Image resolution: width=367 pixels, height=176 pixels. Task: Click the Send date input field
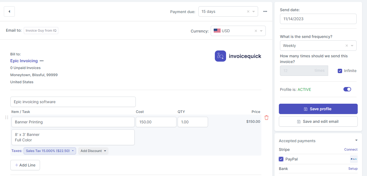coord(318,19)
